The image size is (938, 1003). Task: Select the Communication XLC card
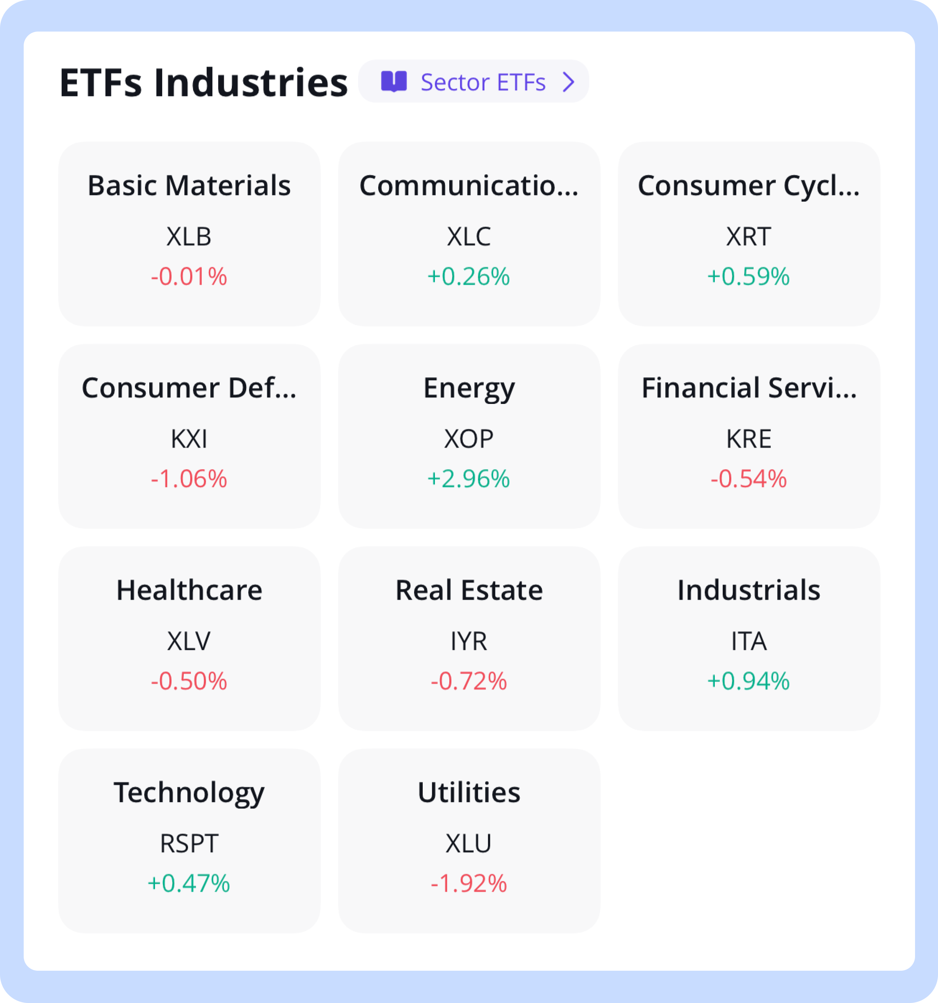click(x=469, y=234)
